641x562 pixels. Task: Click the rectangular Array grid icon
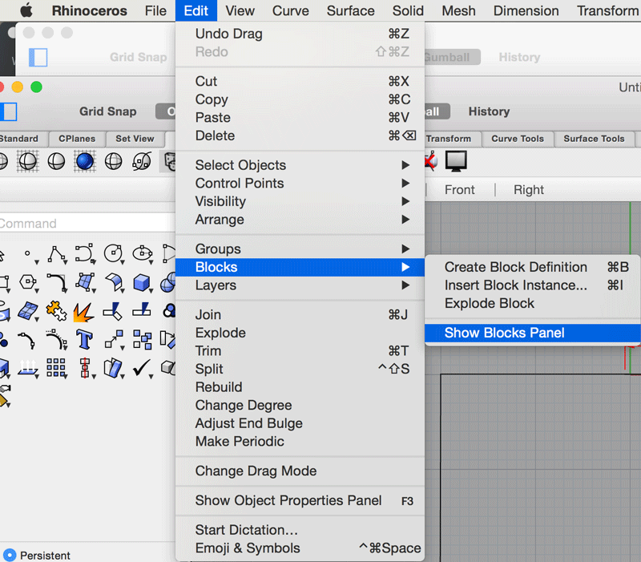(56, 368)
